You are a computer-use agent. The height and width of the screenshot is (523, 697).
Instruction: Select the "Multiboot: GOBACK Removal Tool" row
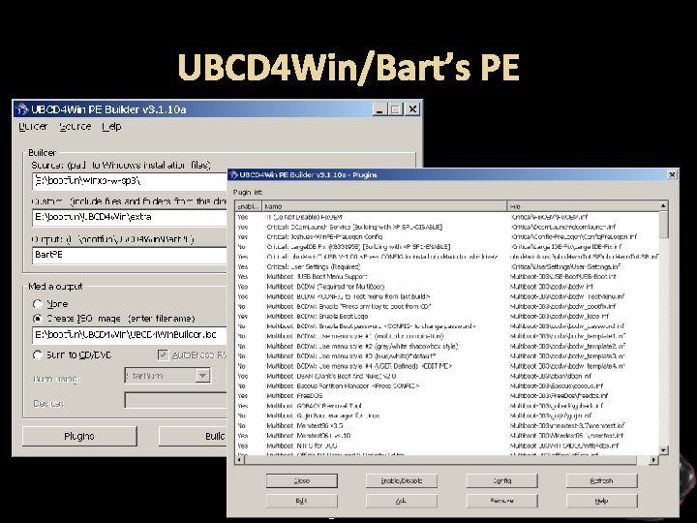[x=446, y=406]
